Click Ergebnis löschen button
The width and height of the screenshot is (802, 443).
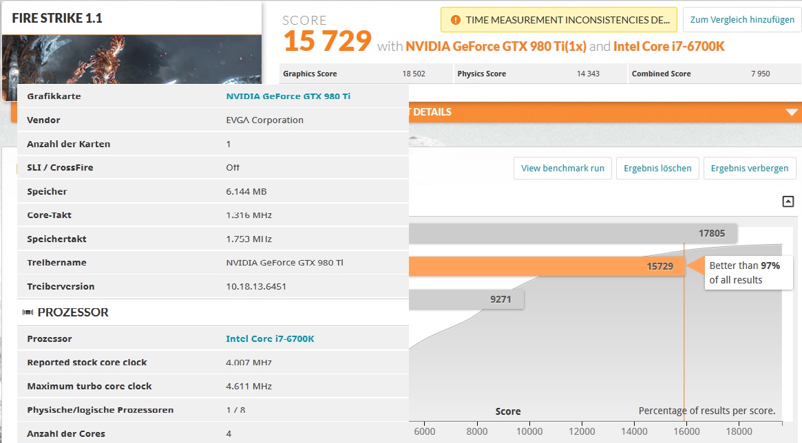click(x=657, y=169)
